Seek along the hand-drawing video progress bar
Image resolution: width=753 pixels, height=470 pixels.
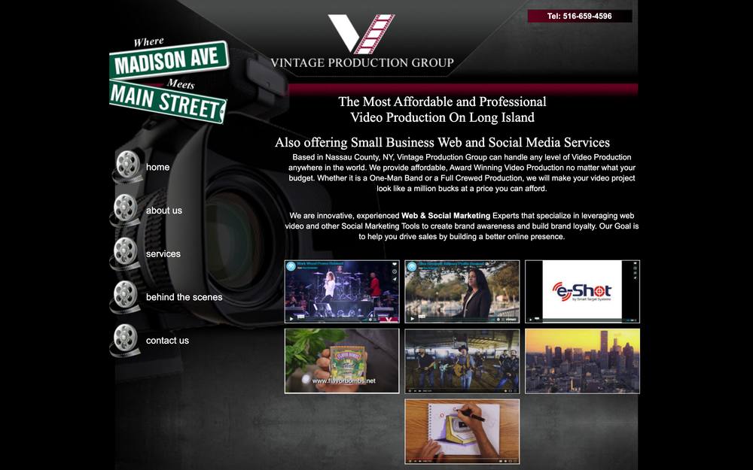tap(462, 458)
